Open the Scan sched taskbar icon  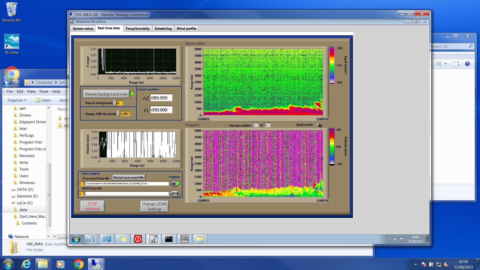184,239
